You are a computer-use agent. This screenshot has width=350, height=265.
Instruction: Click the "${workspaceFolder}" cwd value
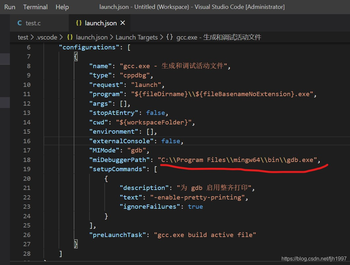point(153,122)
